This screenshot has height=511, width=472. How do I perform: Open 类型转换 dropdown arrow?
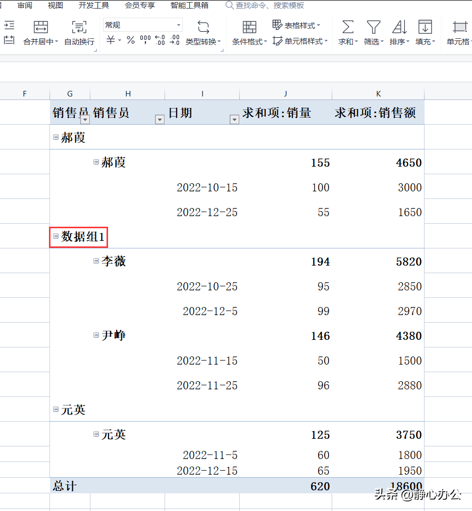(x=219, y=41)
